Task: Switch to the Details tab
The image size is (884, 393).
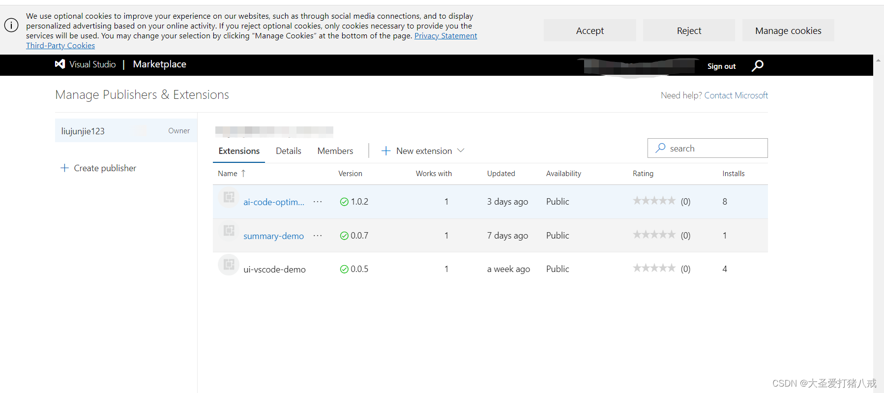Action: 289,151
